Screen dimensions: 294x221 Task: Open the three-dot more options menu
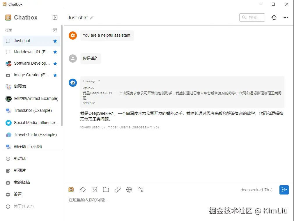click(x=286, y=18)
